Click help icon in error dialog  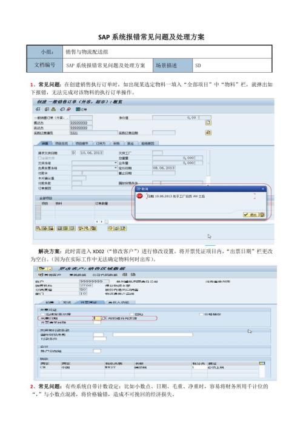pyautogui.click(x=262, y=215)
